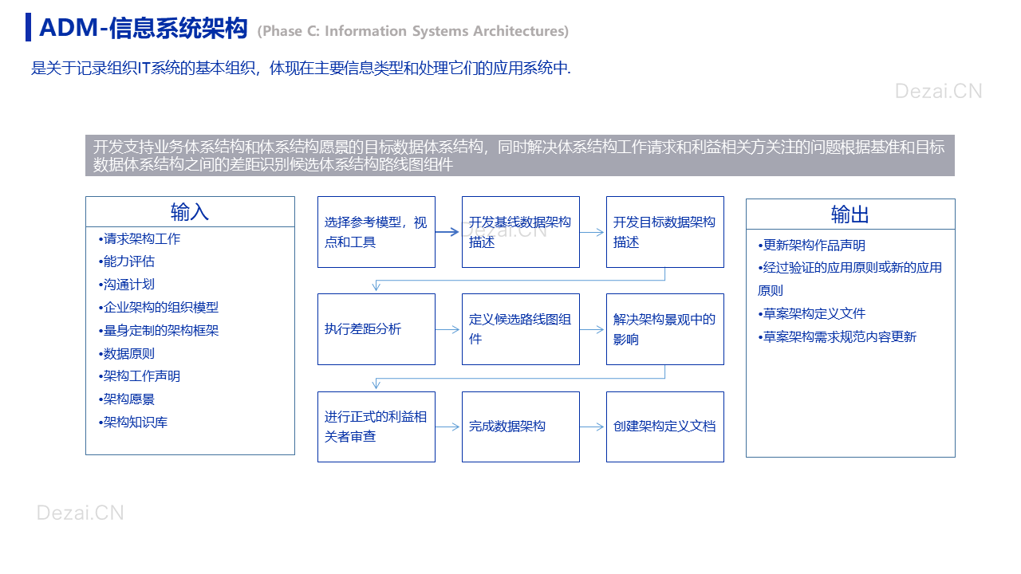Viewport: 1021px width, 574px height.
Task: Click the '输入' header
Action: click(x=190, y=212)
